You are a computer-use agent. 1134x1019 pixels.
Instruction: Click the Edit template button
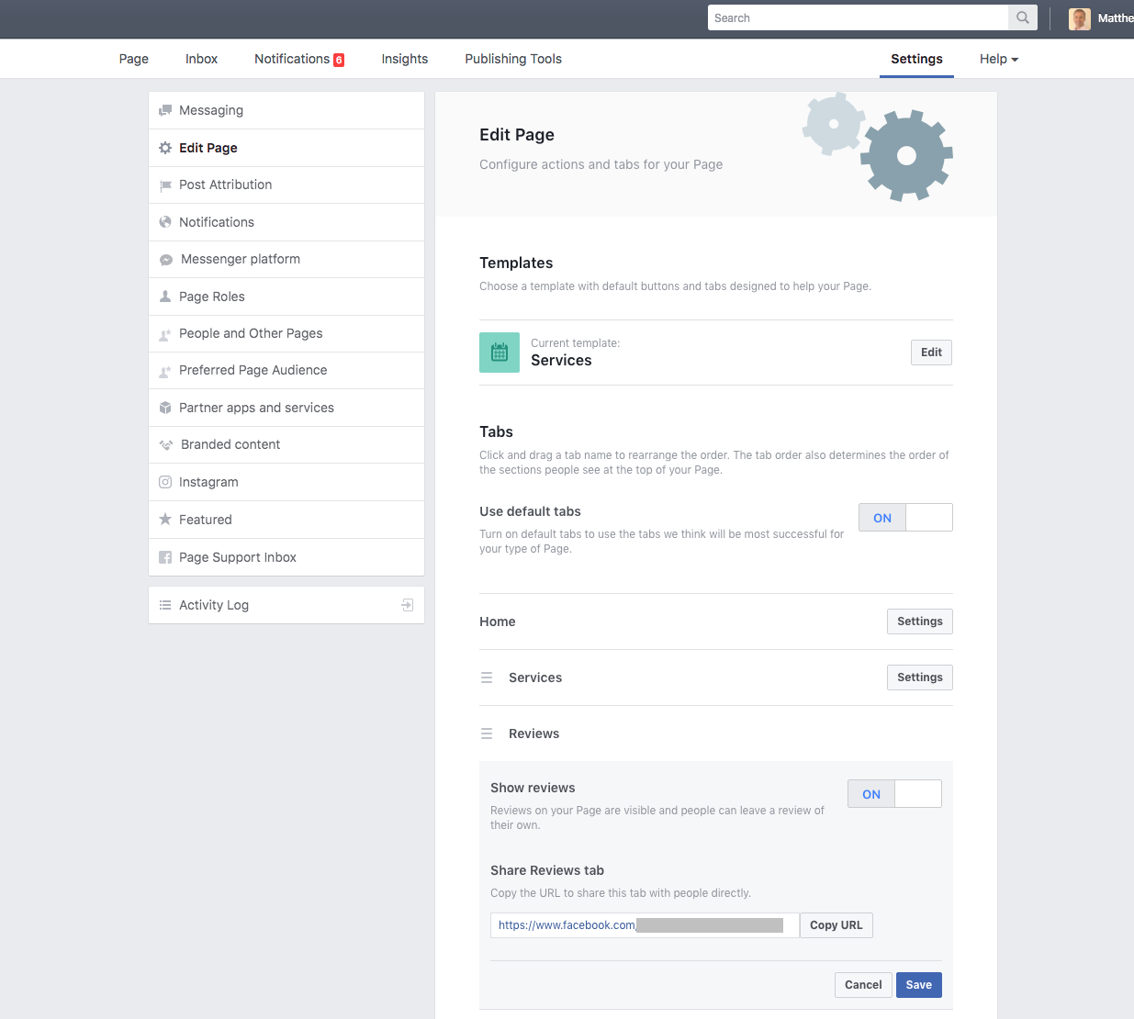(931, 353)
